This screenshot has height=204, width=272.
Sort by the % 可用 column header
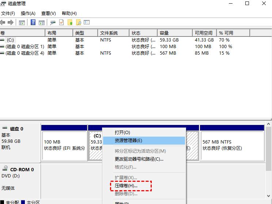[x=233, y=33]
